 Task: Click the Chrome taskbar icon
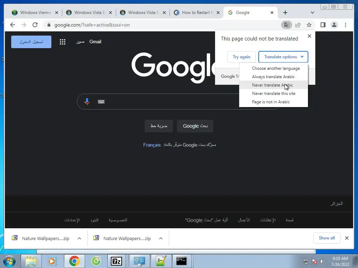pos(74,261)
